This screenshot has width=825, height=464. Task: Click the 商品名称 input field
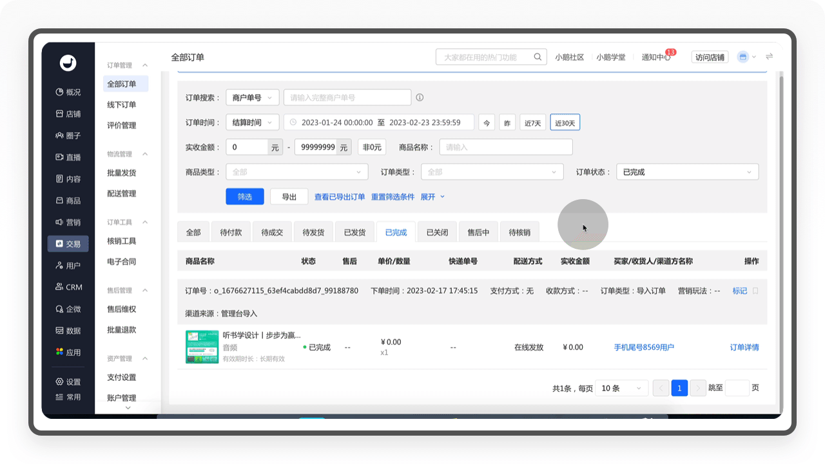coord(506,147)
